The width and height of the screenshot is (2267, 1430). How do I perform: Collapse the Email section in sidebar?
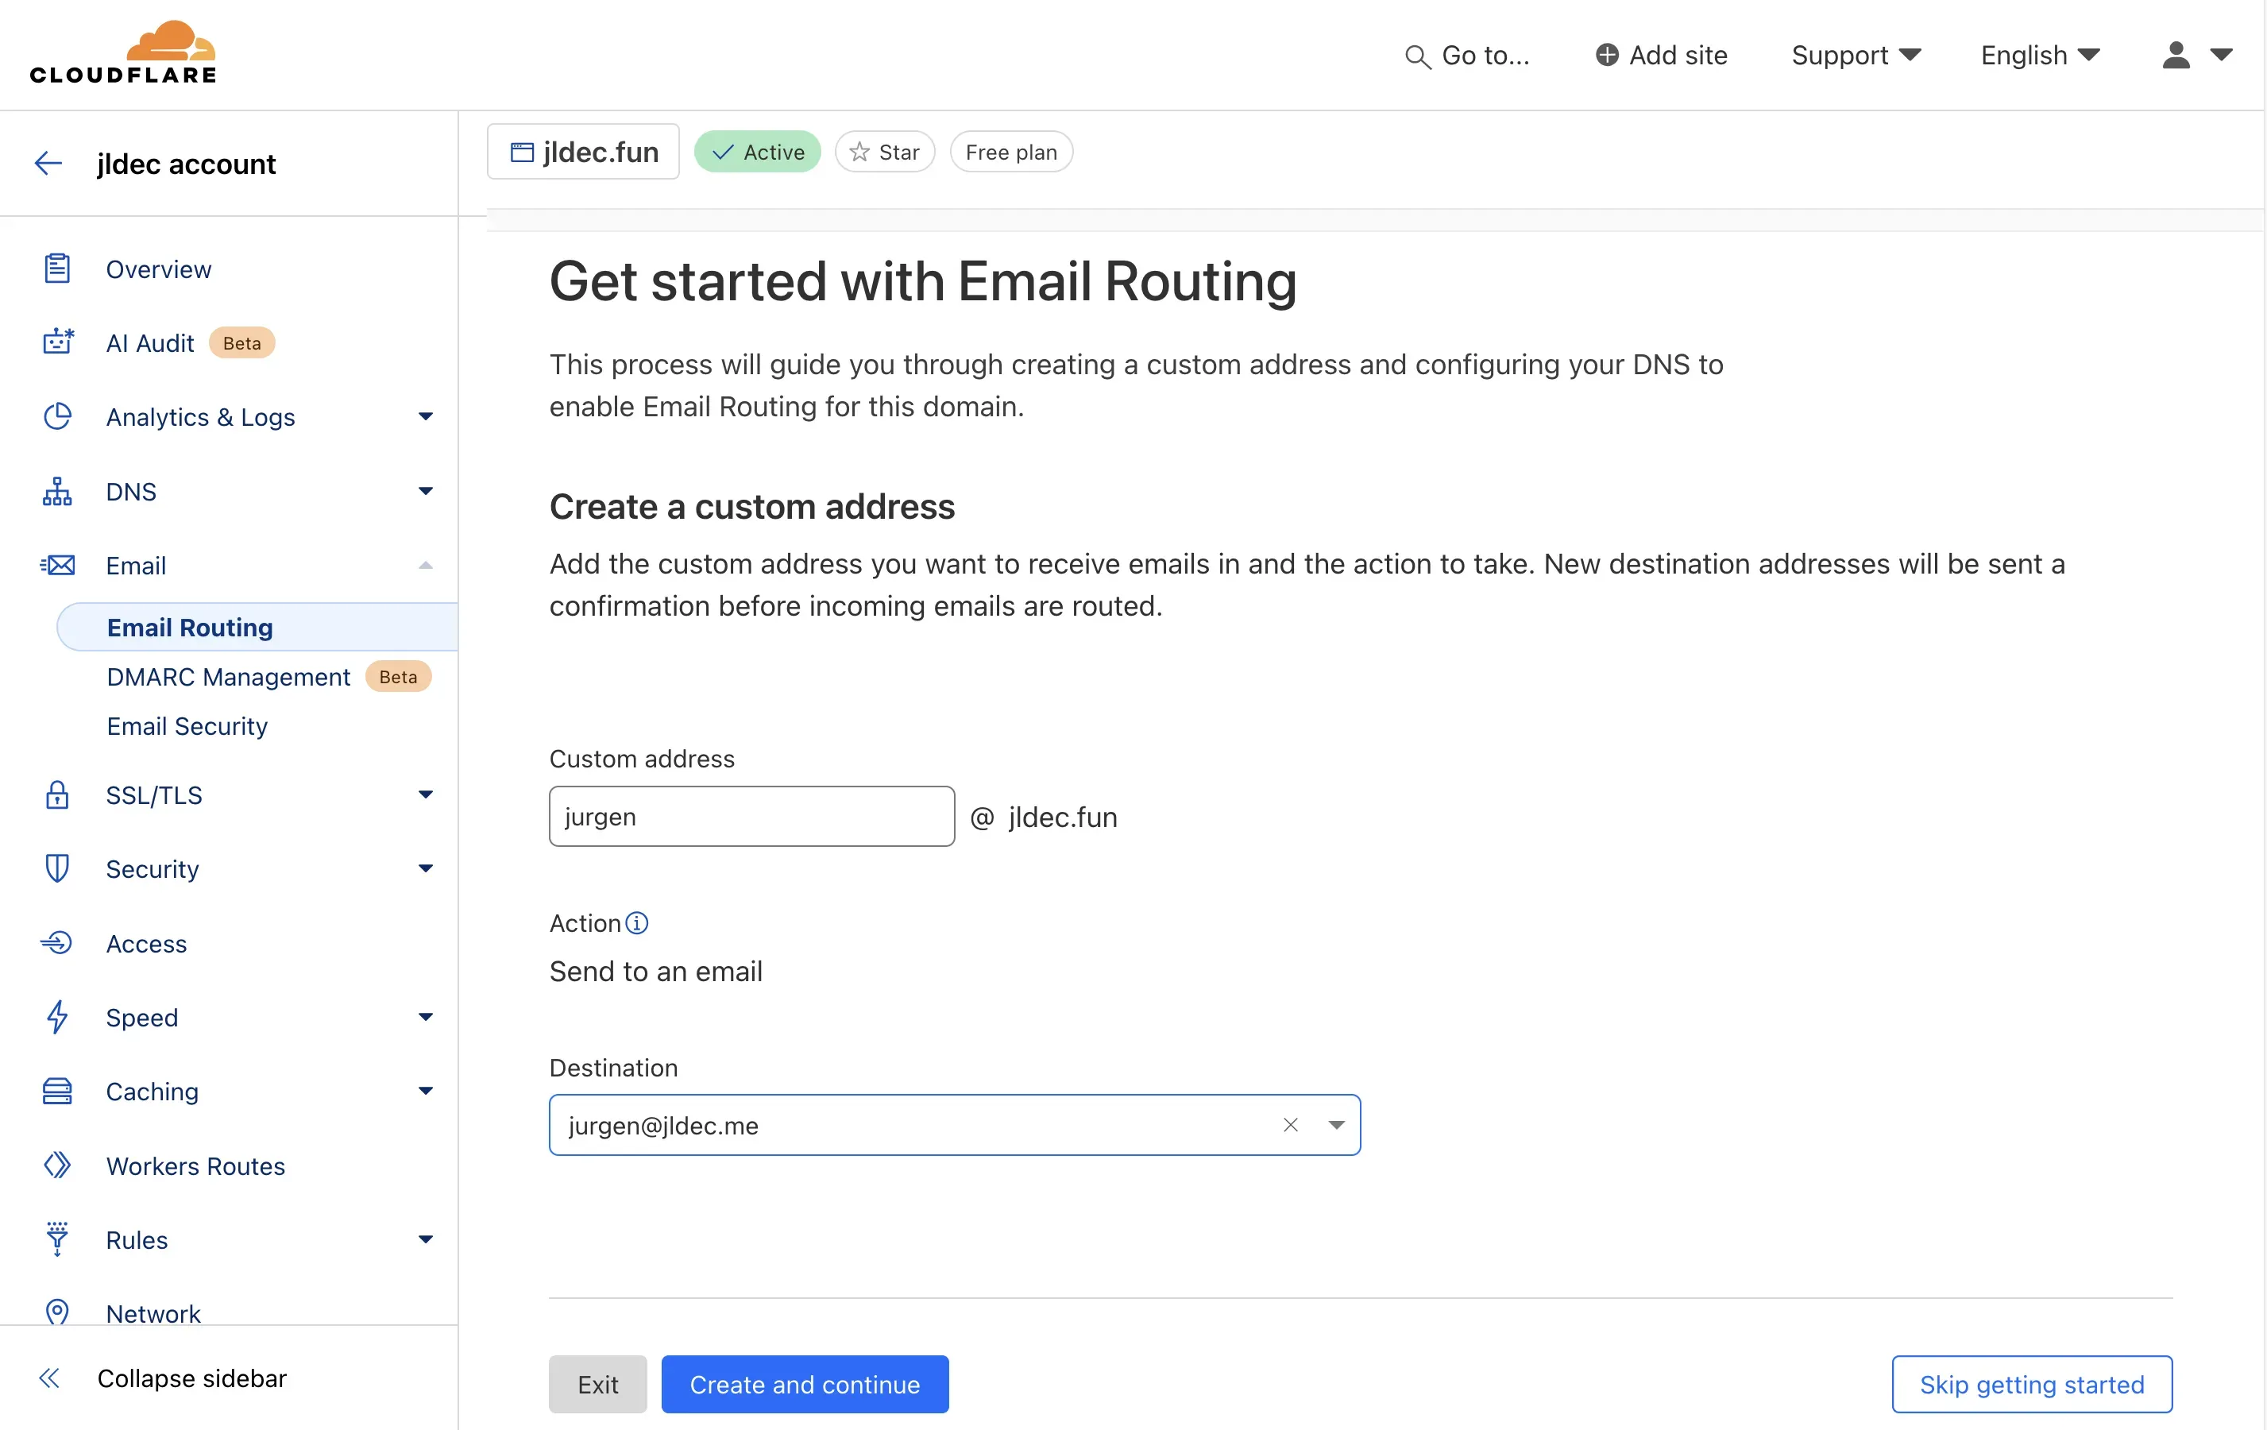(426, 565)
